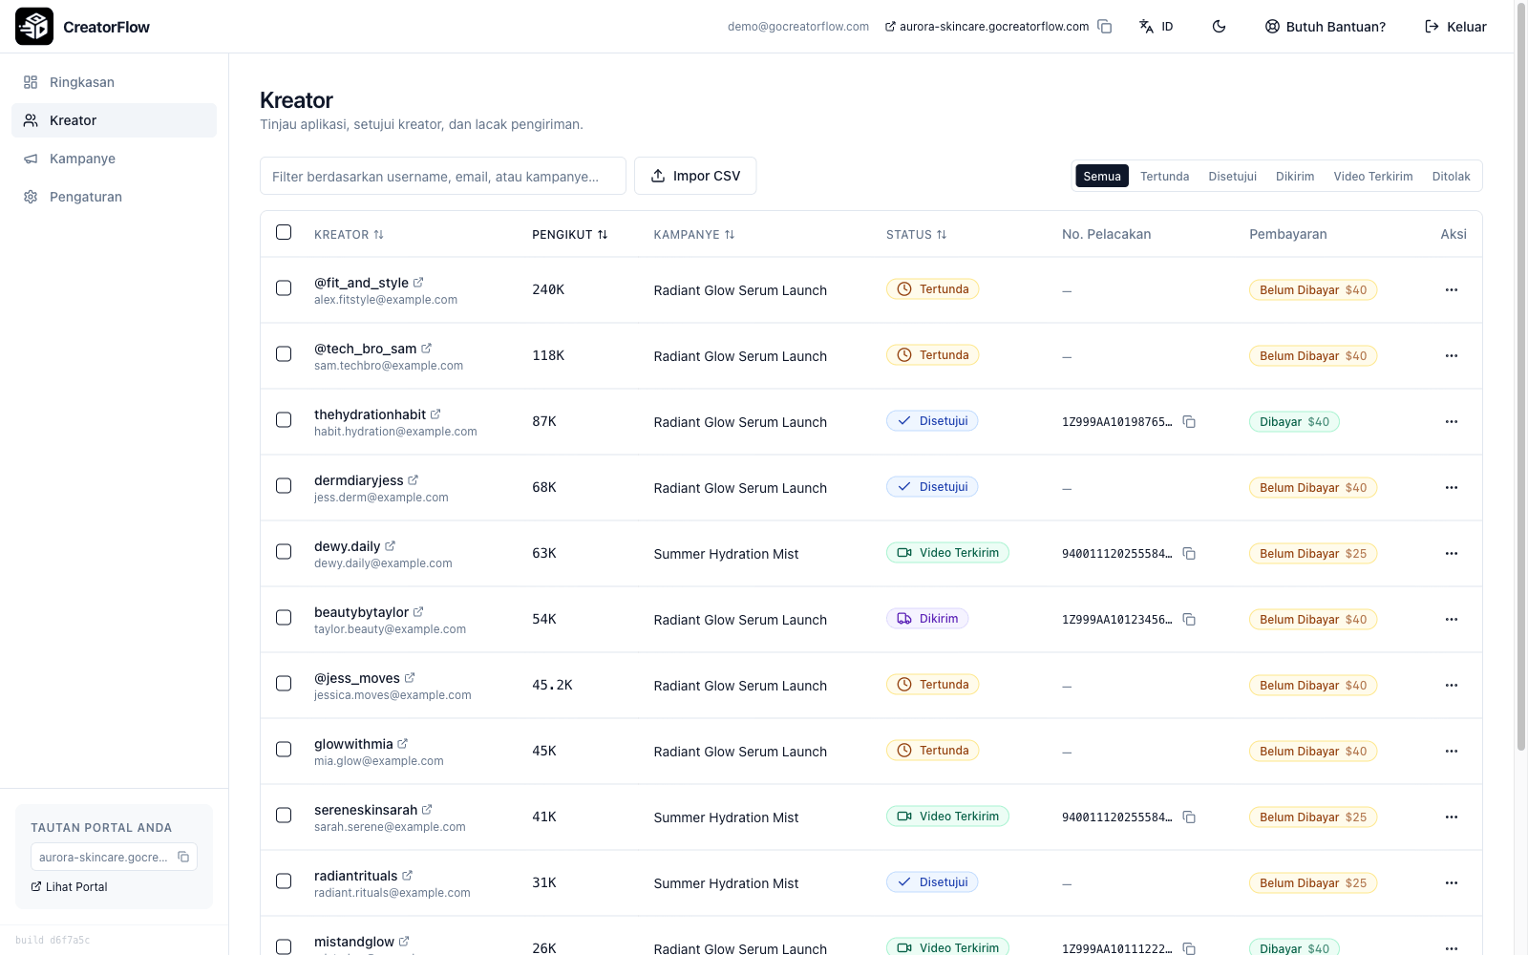
Task: Select all creators with header checkbox
Action: pyautogui.click(x=284, y=232)
